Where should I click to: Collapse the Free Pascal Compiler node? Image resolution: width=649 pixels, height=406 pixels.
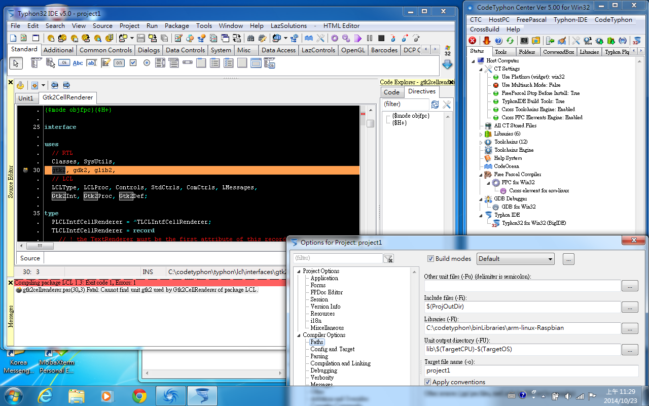point(482,174)
